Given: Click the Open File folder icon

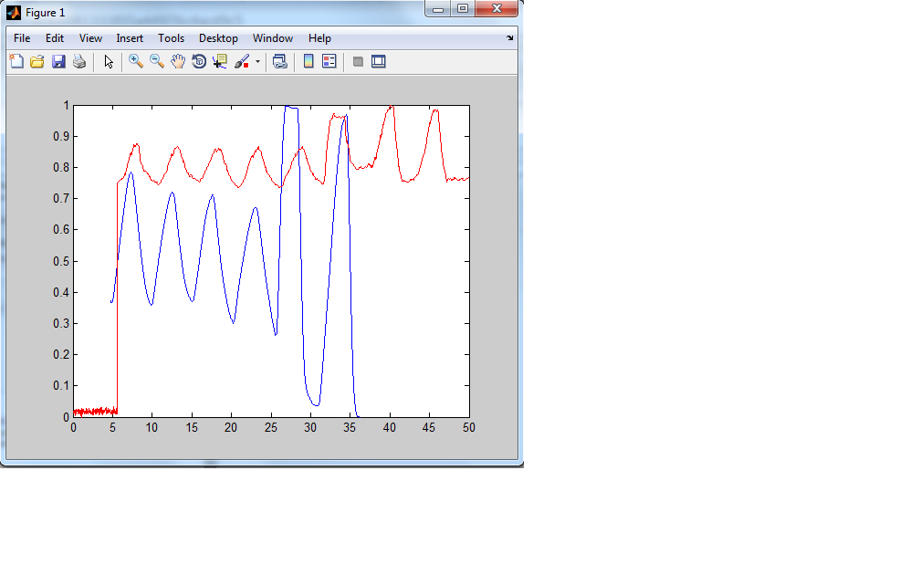Looking at the screenshot, I should (37, 62).
